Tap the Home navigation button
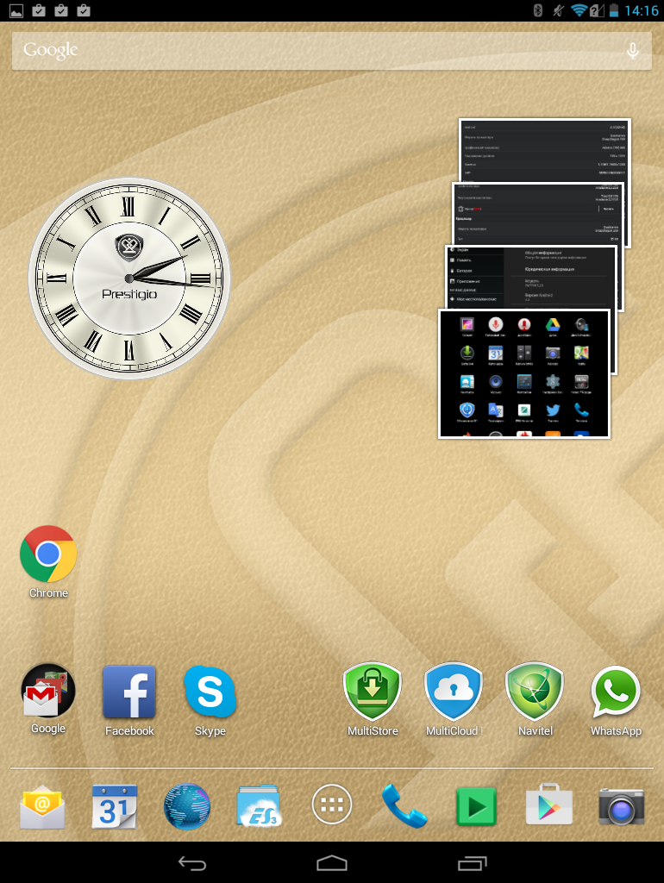The width and height of the screenshot is (664, 883). pos(332,862)
